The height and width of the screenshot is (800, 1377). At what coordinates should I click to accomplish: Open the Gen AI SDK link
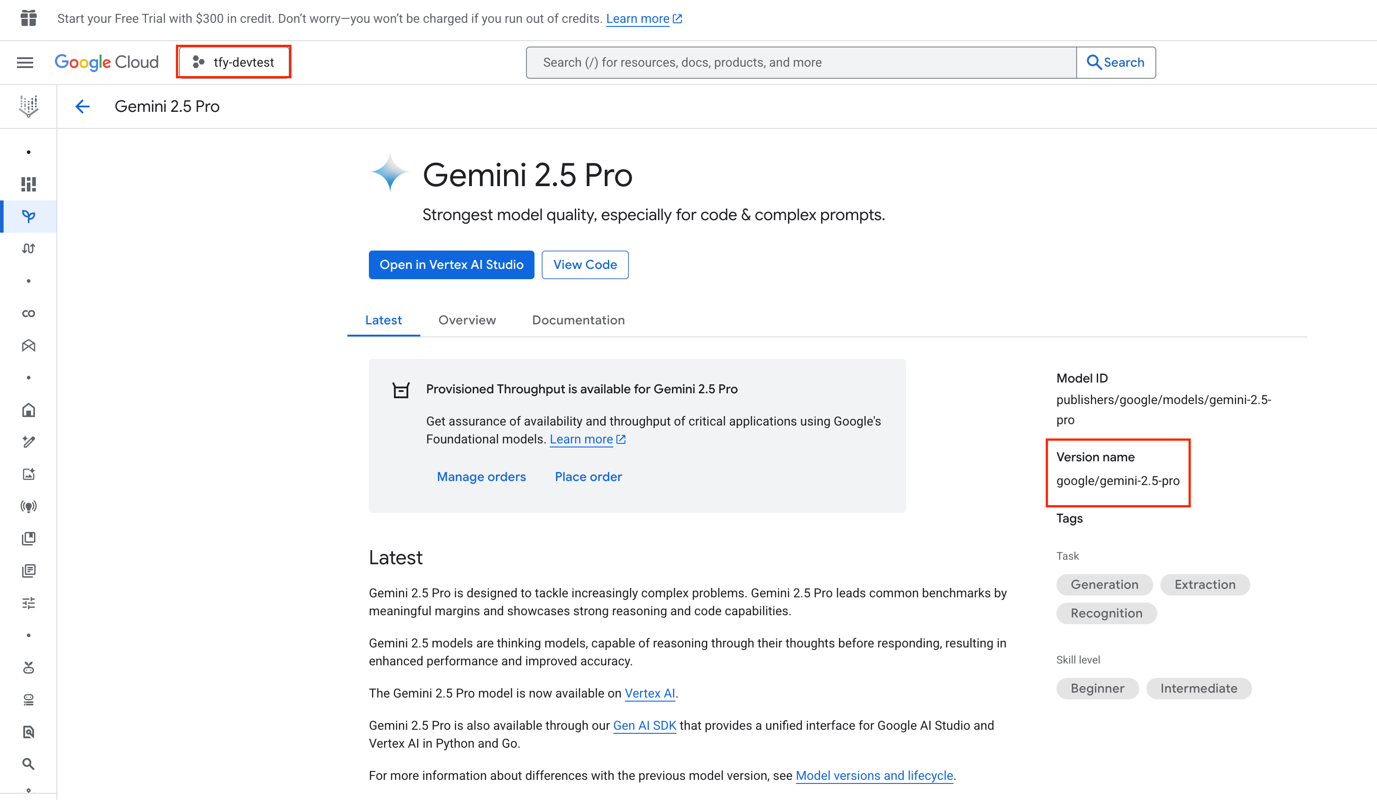point(644,725)
